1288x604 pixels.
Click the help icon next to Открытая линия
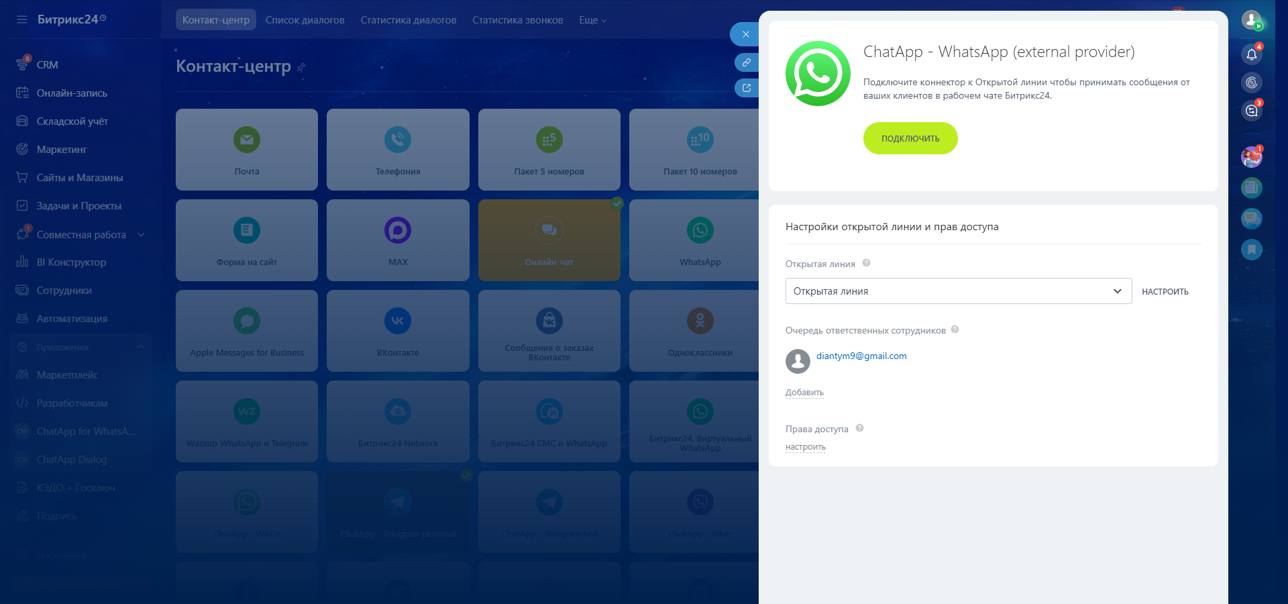coord(866,263)
